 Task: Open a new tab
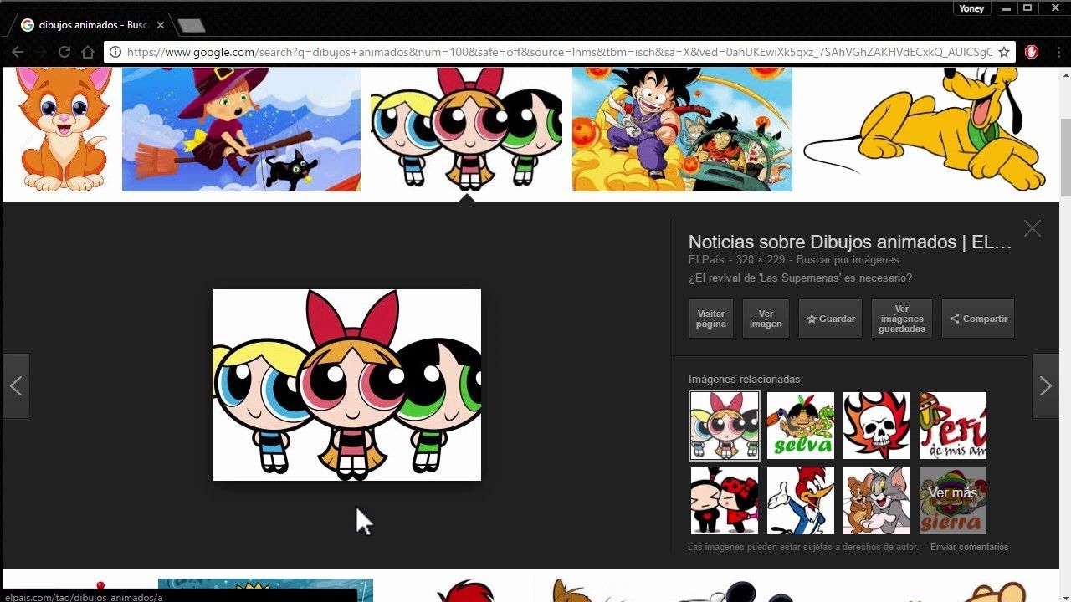[192, 26]
